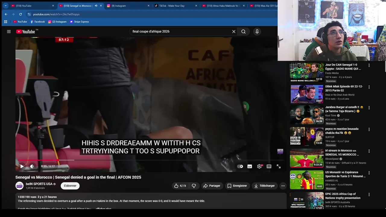The height and width of the screenshot is (217, 386).
Task: Open options for Jour De CAN video
Action: tap(369, 65)
